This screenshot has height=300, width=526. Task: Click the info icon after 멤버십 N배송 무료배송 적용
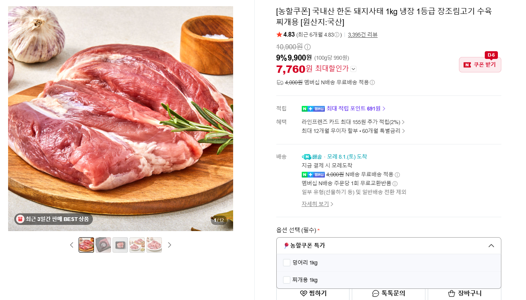click(372, 82)
